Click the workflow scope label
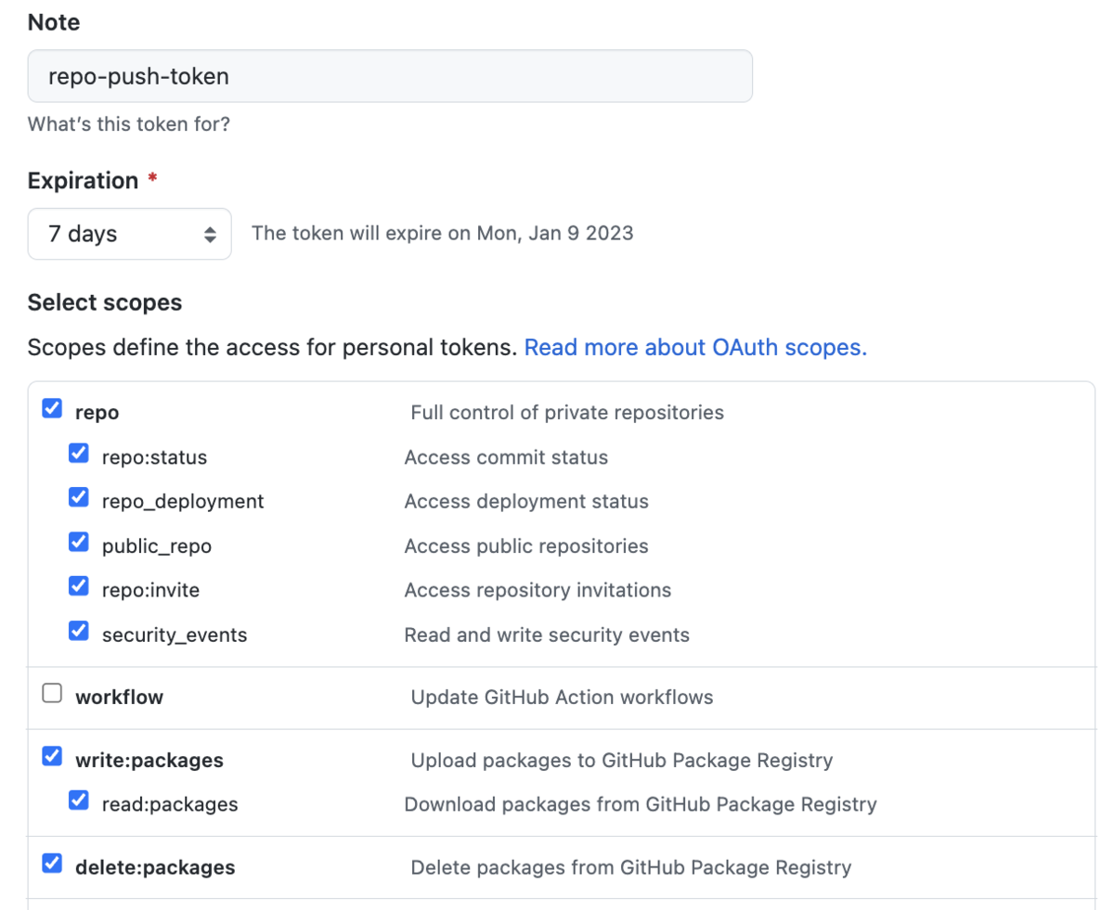Screen dimensions: 1114x910 click(119, 698)
